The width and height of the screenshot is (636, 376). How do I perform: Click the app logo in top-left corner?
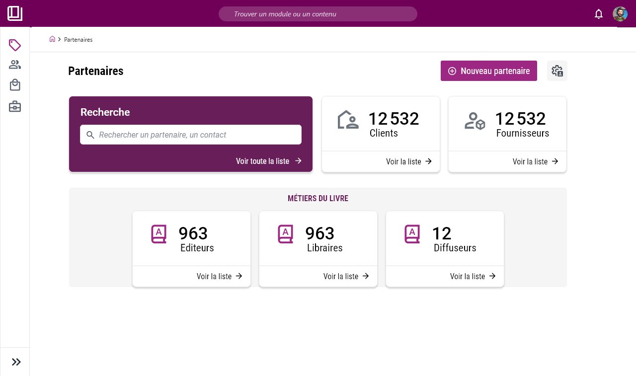point(15,13)
